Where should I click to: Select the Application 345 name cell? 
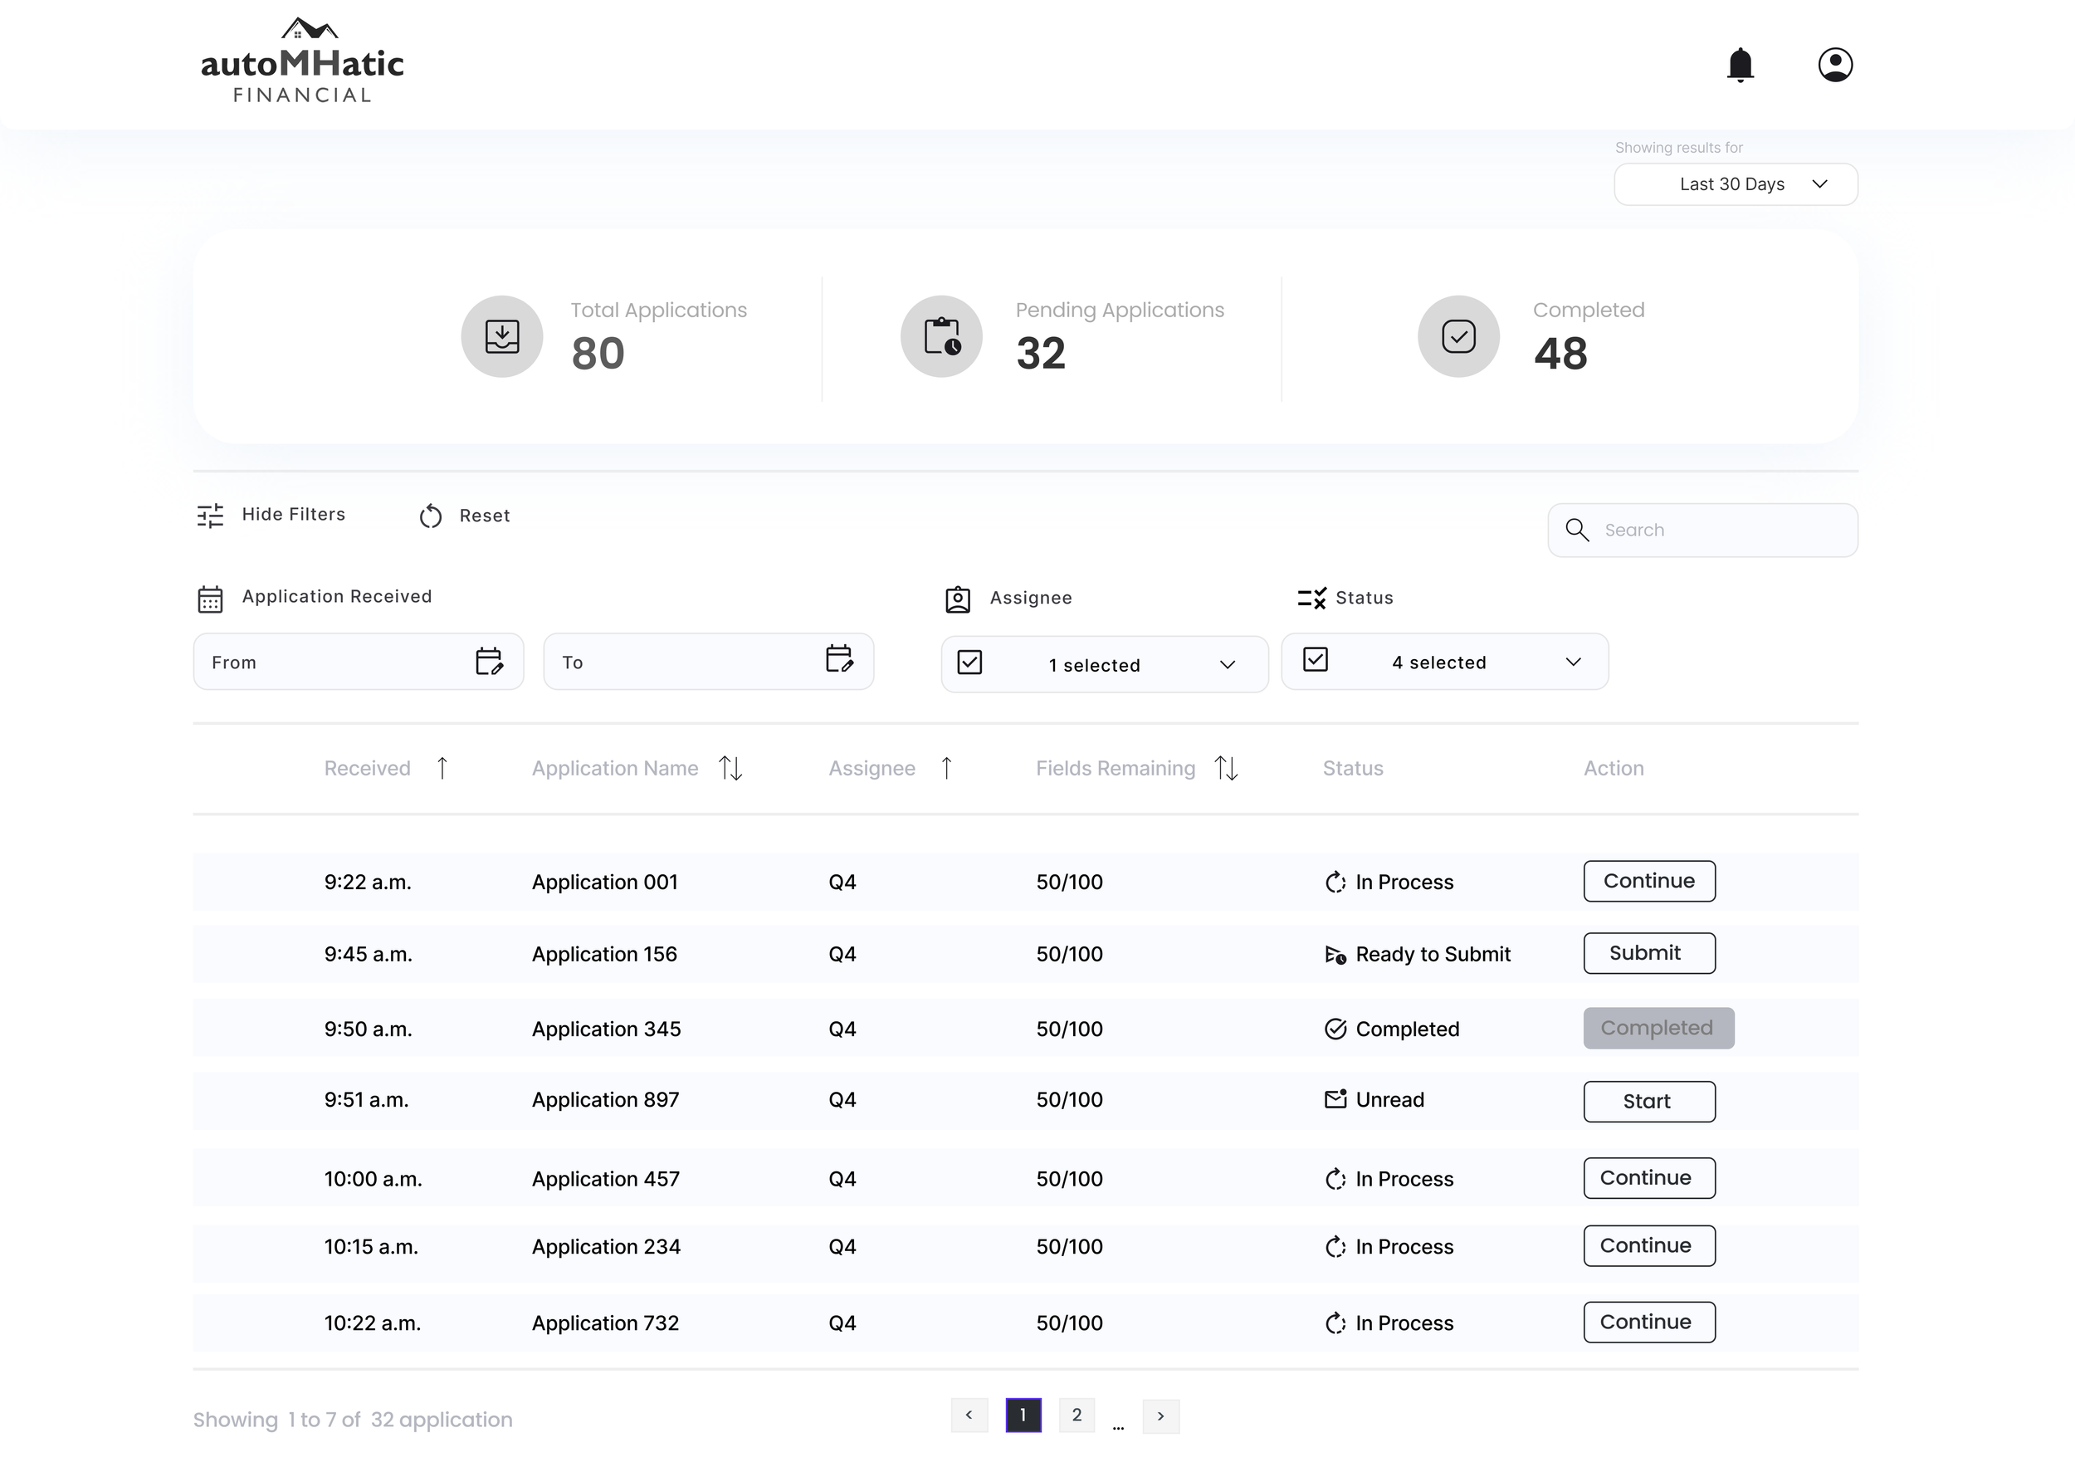607,1029
